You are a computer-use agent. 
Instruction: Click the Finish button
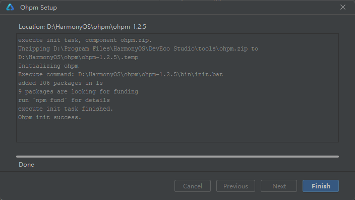pyautogui.click(x=321, y=186)
